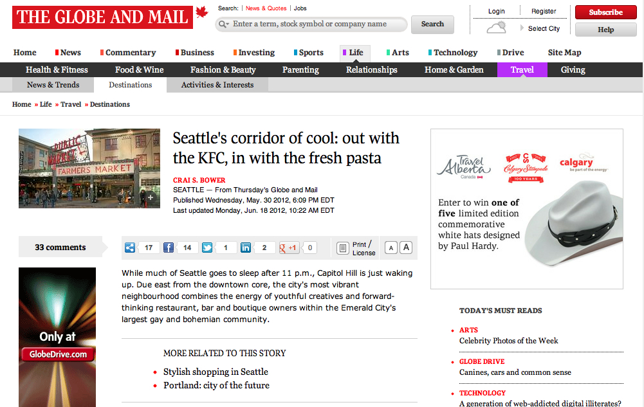Image resolution: width=644 pixels, height=407 pixels.
Task: Open the Register link
Action: coord(544,11)
